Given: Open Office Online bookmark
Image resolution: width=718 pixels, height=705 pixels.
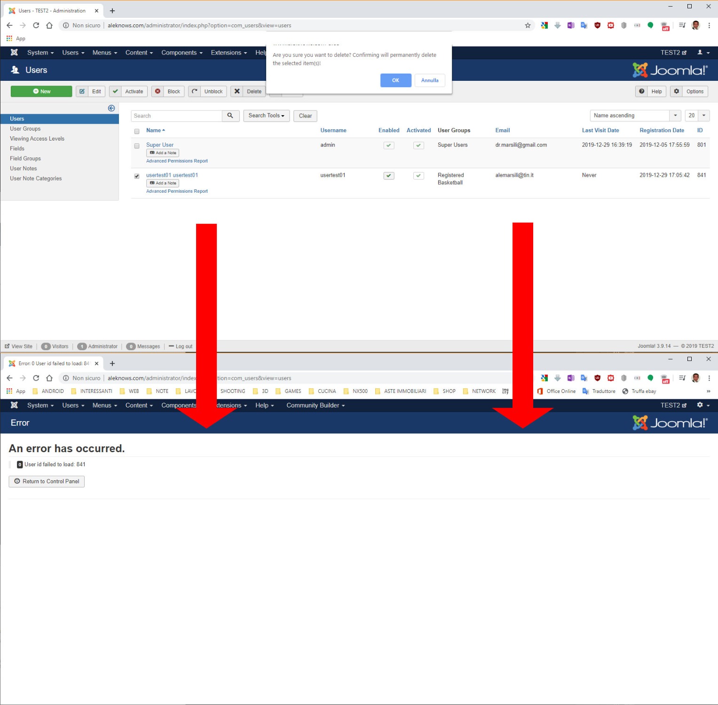Looking at the screenshot, I should tap(556, 391).
